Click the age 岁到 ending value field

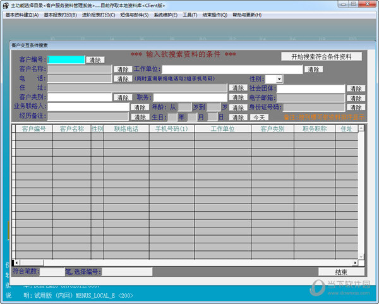click(214, 107)
